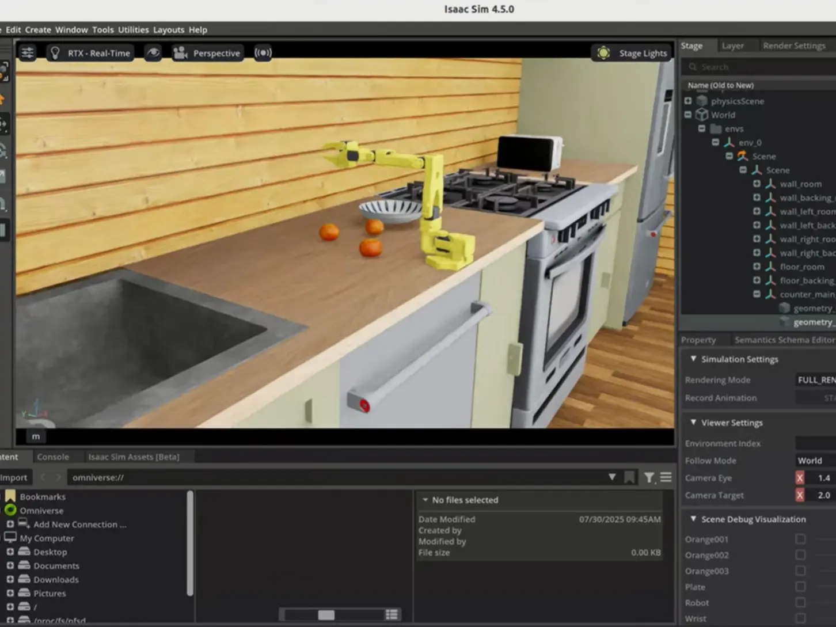The height and width of the screenshot is (627, 836).
Task: Click the eye visibility icon in viewport toolbar
Action: click(153, 53)
